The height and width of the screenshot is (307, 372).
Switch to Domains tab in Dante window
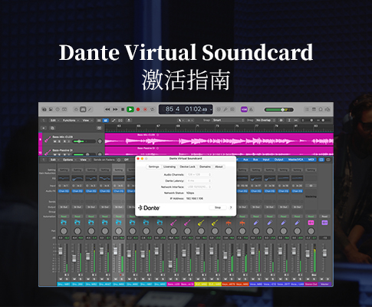pyautogui.click(x=205, y=167)
